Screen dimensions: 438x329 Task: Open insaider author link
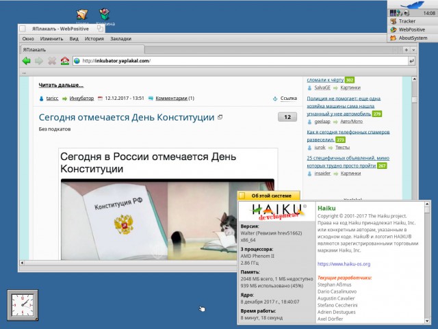322,174
